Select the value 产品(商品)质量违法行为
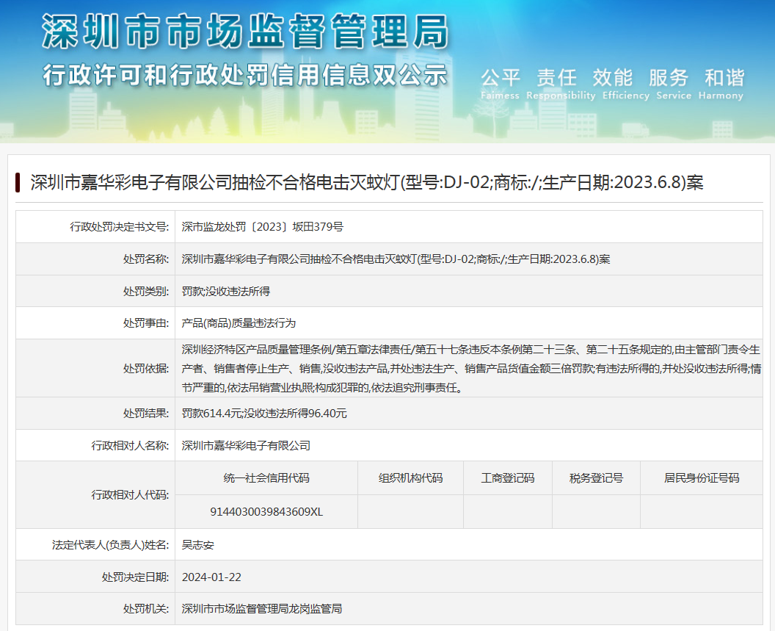This screenshot has width=775, height=631. [239, 323]
